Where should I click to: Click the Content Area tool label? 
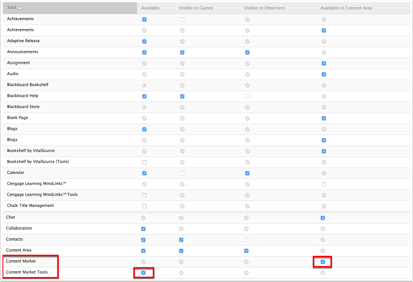click(18, 250)
